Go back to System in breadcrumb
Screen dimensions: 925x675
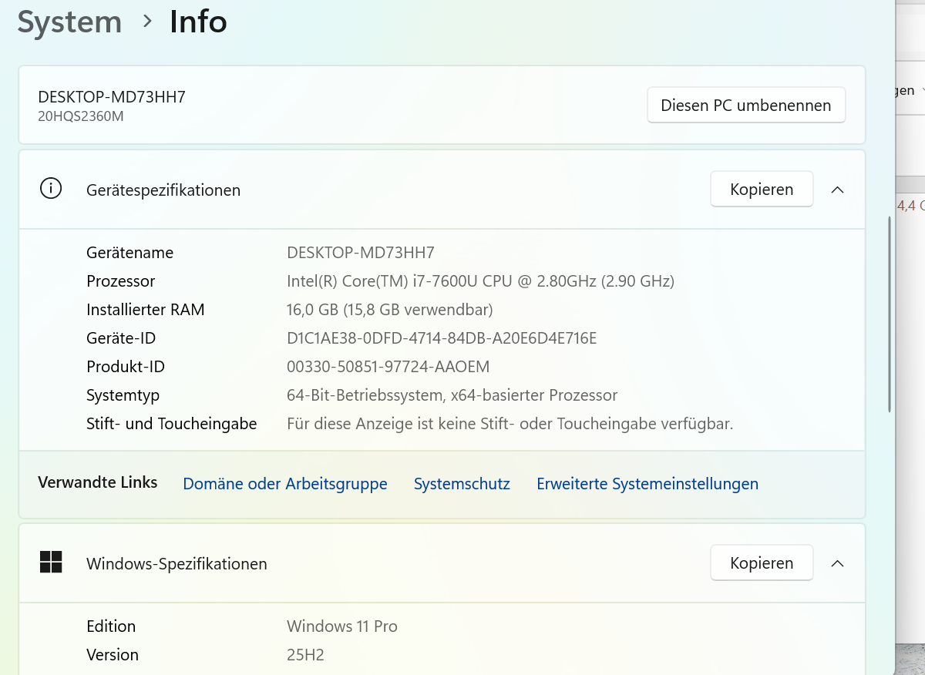(69, 22)
